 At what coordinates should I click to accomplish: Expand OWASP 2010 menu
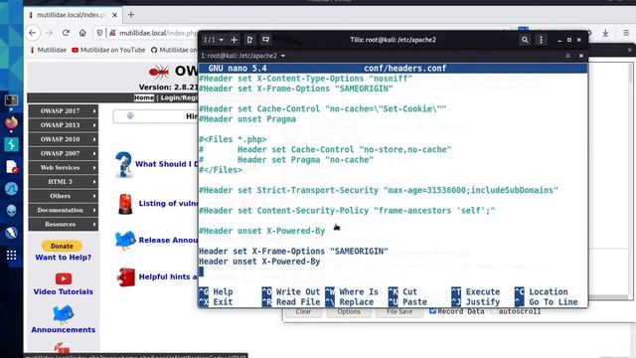pos(64,139)
